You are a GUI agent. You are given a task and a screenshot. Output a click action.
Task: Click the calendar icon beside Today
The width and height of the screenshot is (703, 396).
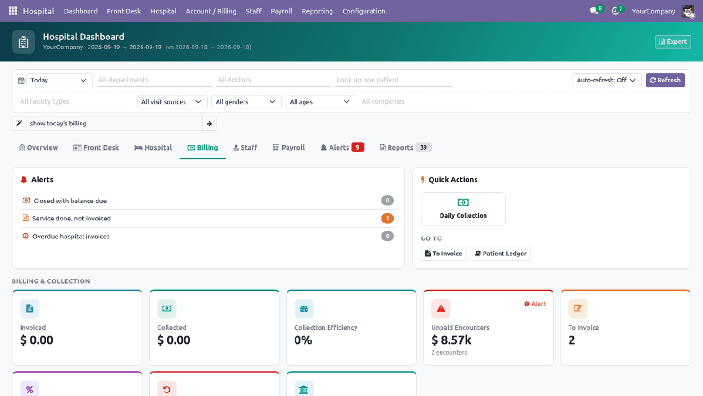pos(21,80)
